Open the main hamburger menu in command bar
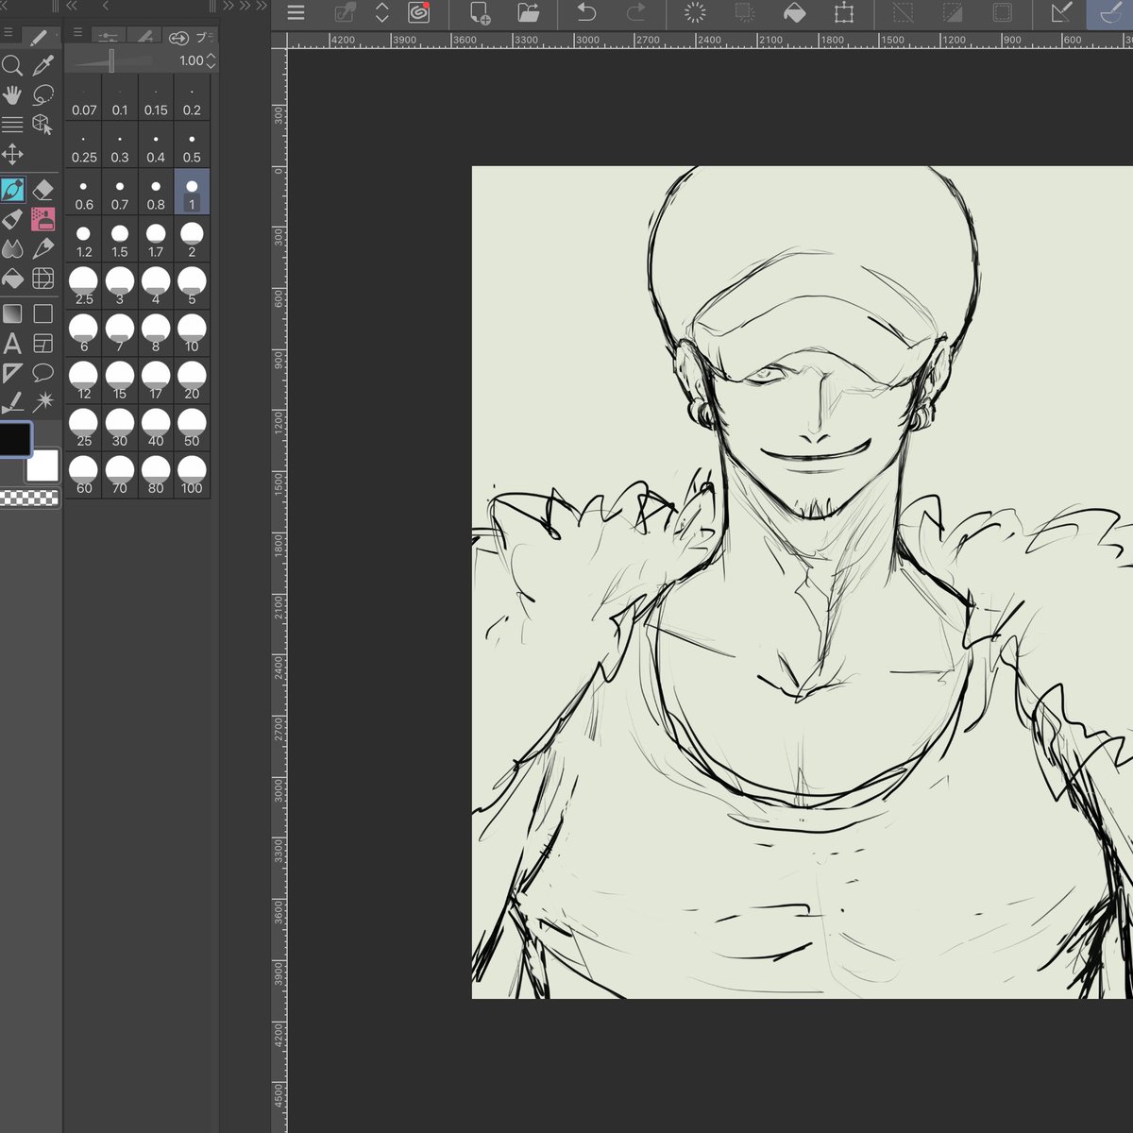This screenshot has height=1133, width=1133. click(296, 13)
